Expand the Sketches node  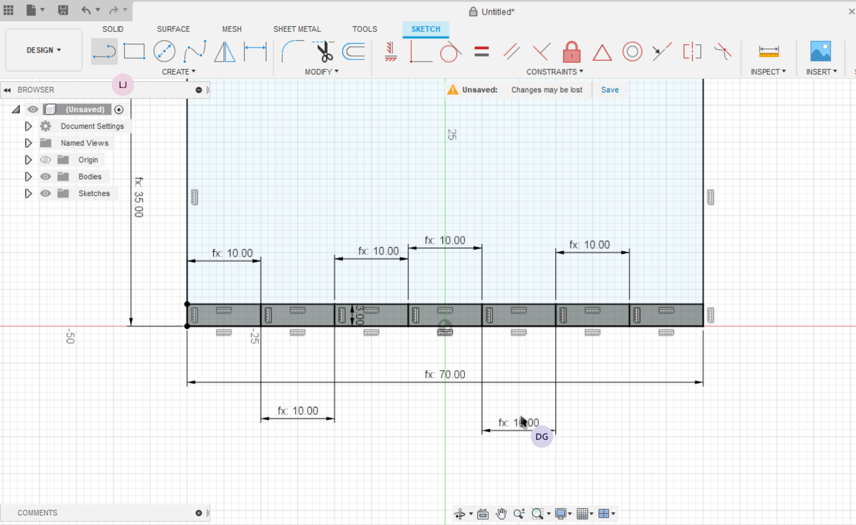coord(28,193)
